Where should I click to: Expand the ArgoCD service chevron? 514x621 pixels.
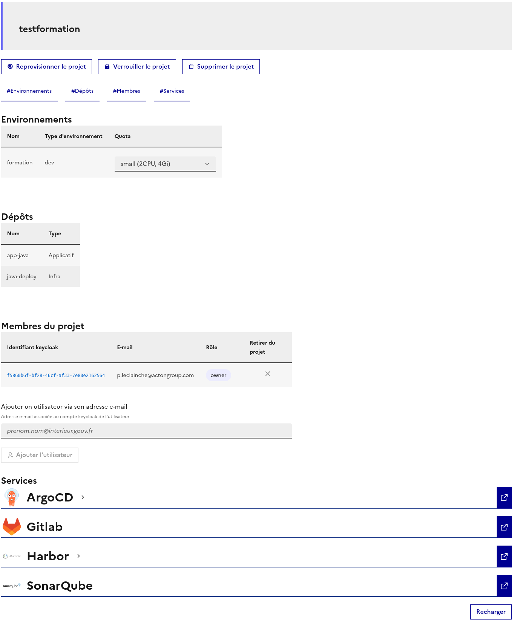coord(83,497)
